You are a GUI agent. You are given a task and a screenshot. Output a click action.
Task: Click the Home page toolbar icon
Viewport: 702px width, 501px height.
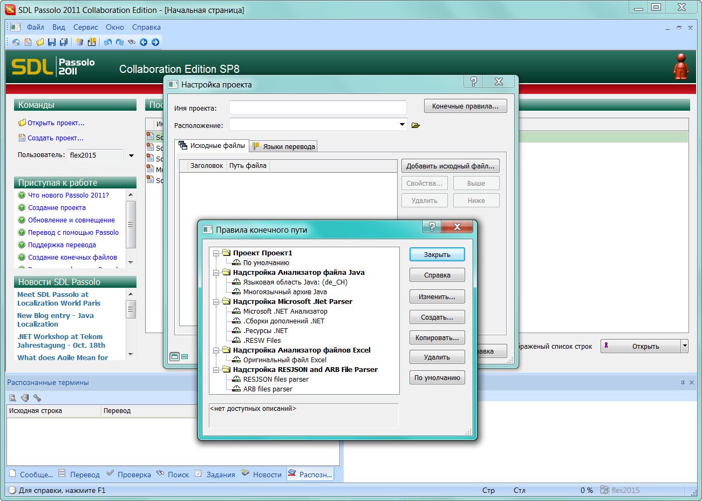16,42
